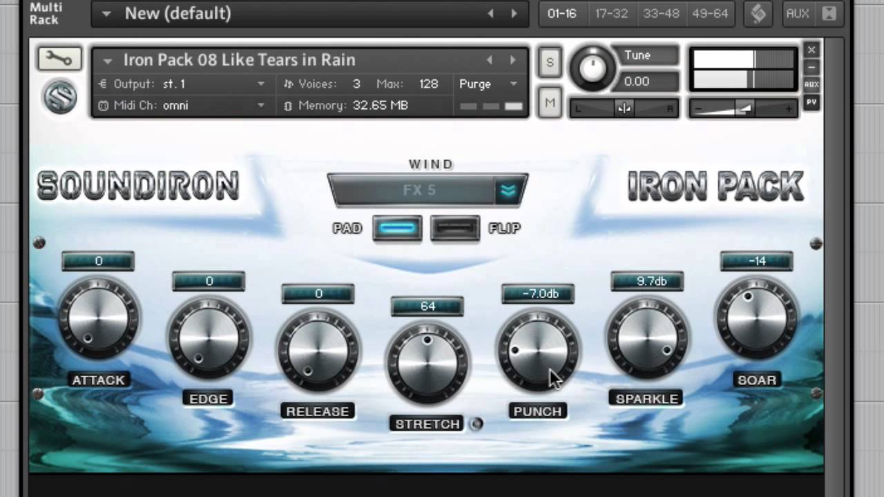The width and height of the screenshot is (884, 497).
Task: Click the ATTACK knob
Action: [98, 319]
